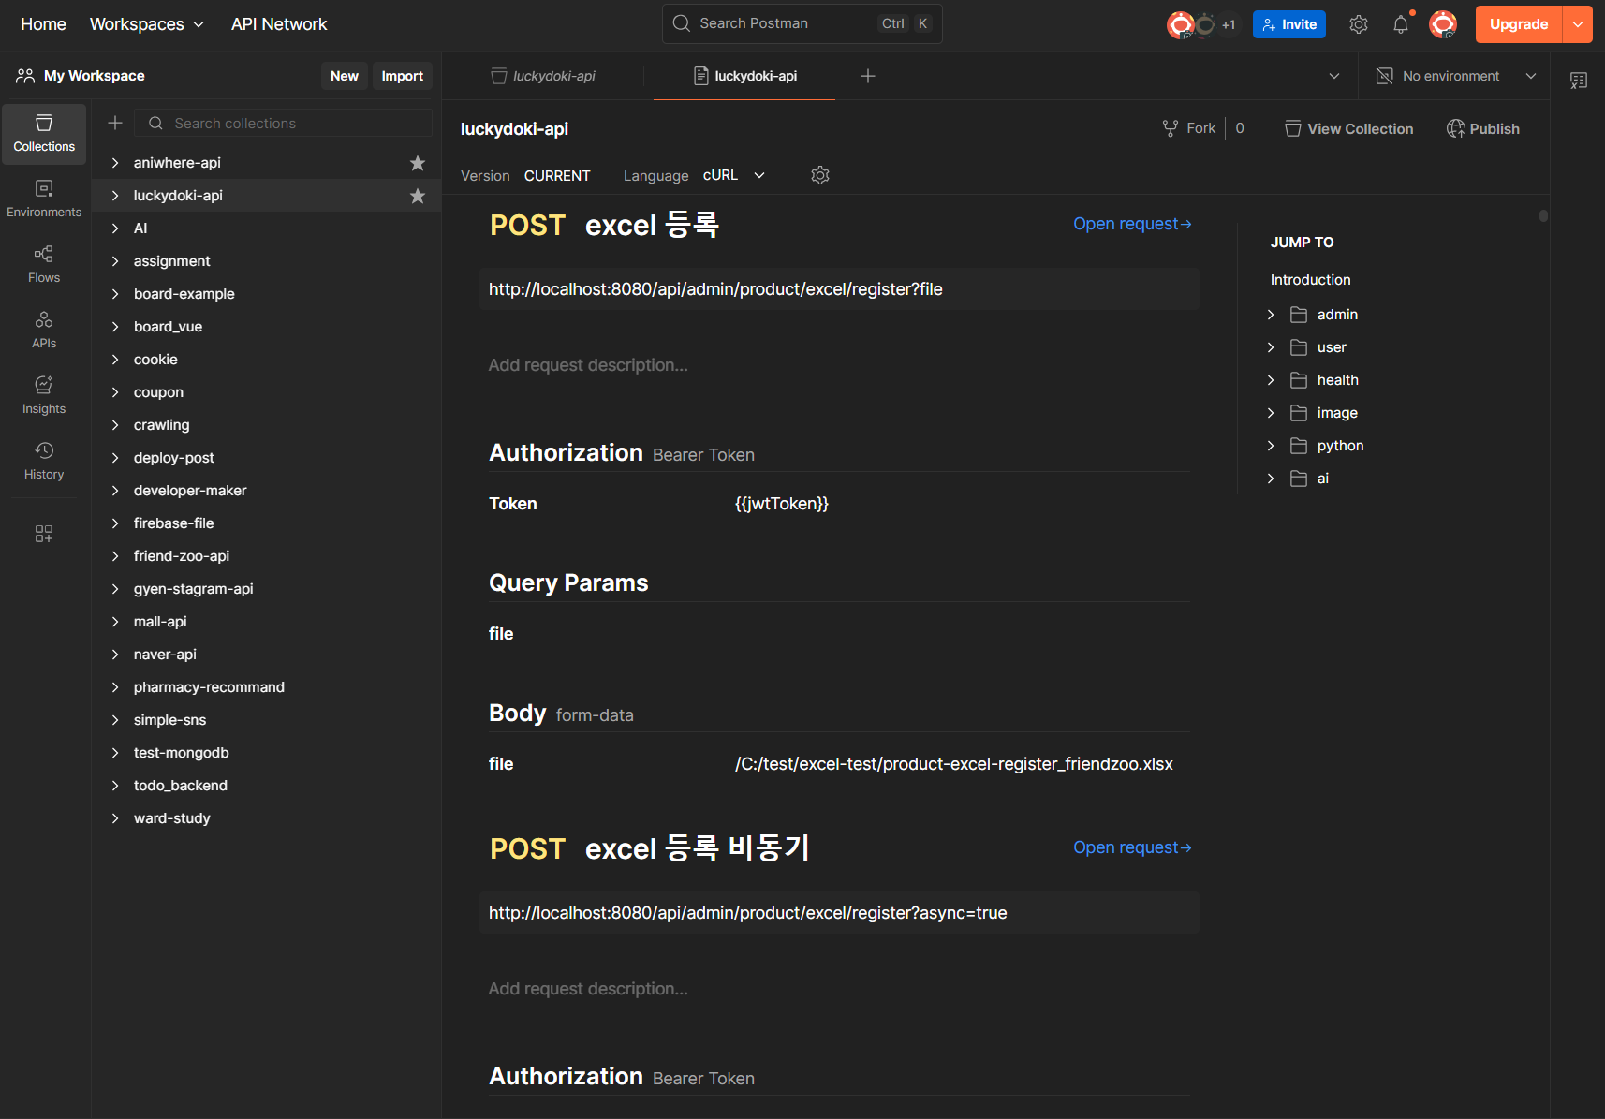Screen dimensions: 1605x1119
Task: Click the documentation vertical scrollbar thumb
Action: tap(1543, 215)
